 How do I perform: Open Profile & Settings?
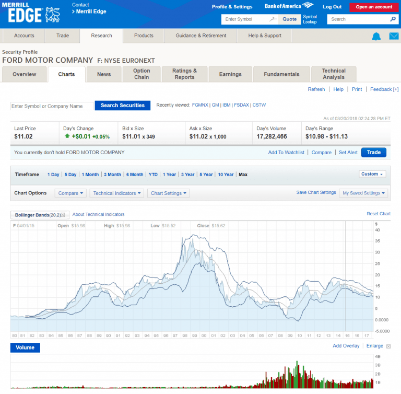coord(232,7)
